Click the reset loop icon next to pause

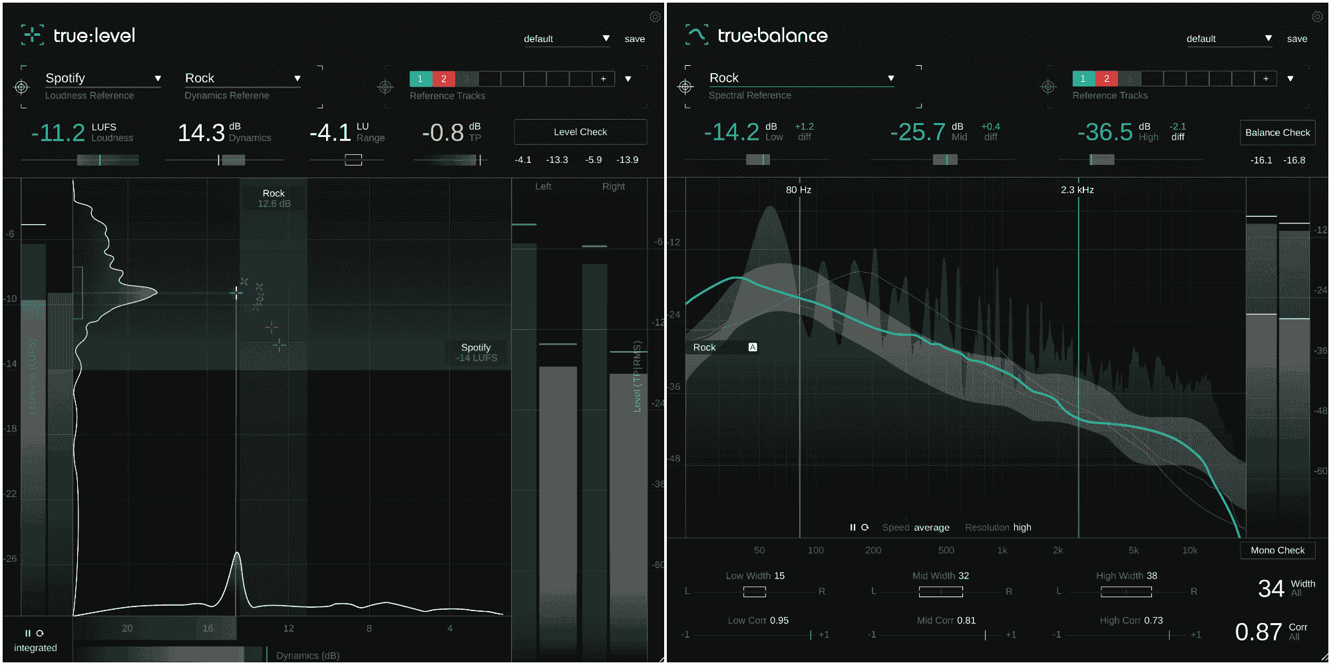[42, 634]
